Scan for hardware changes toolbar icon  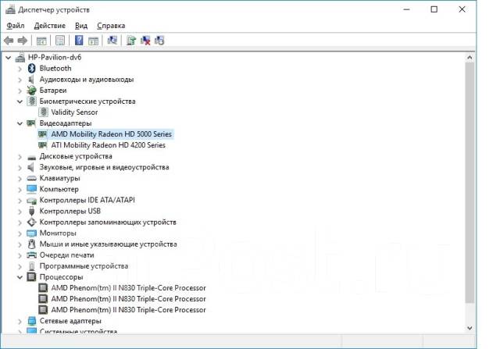coord(112,41)
